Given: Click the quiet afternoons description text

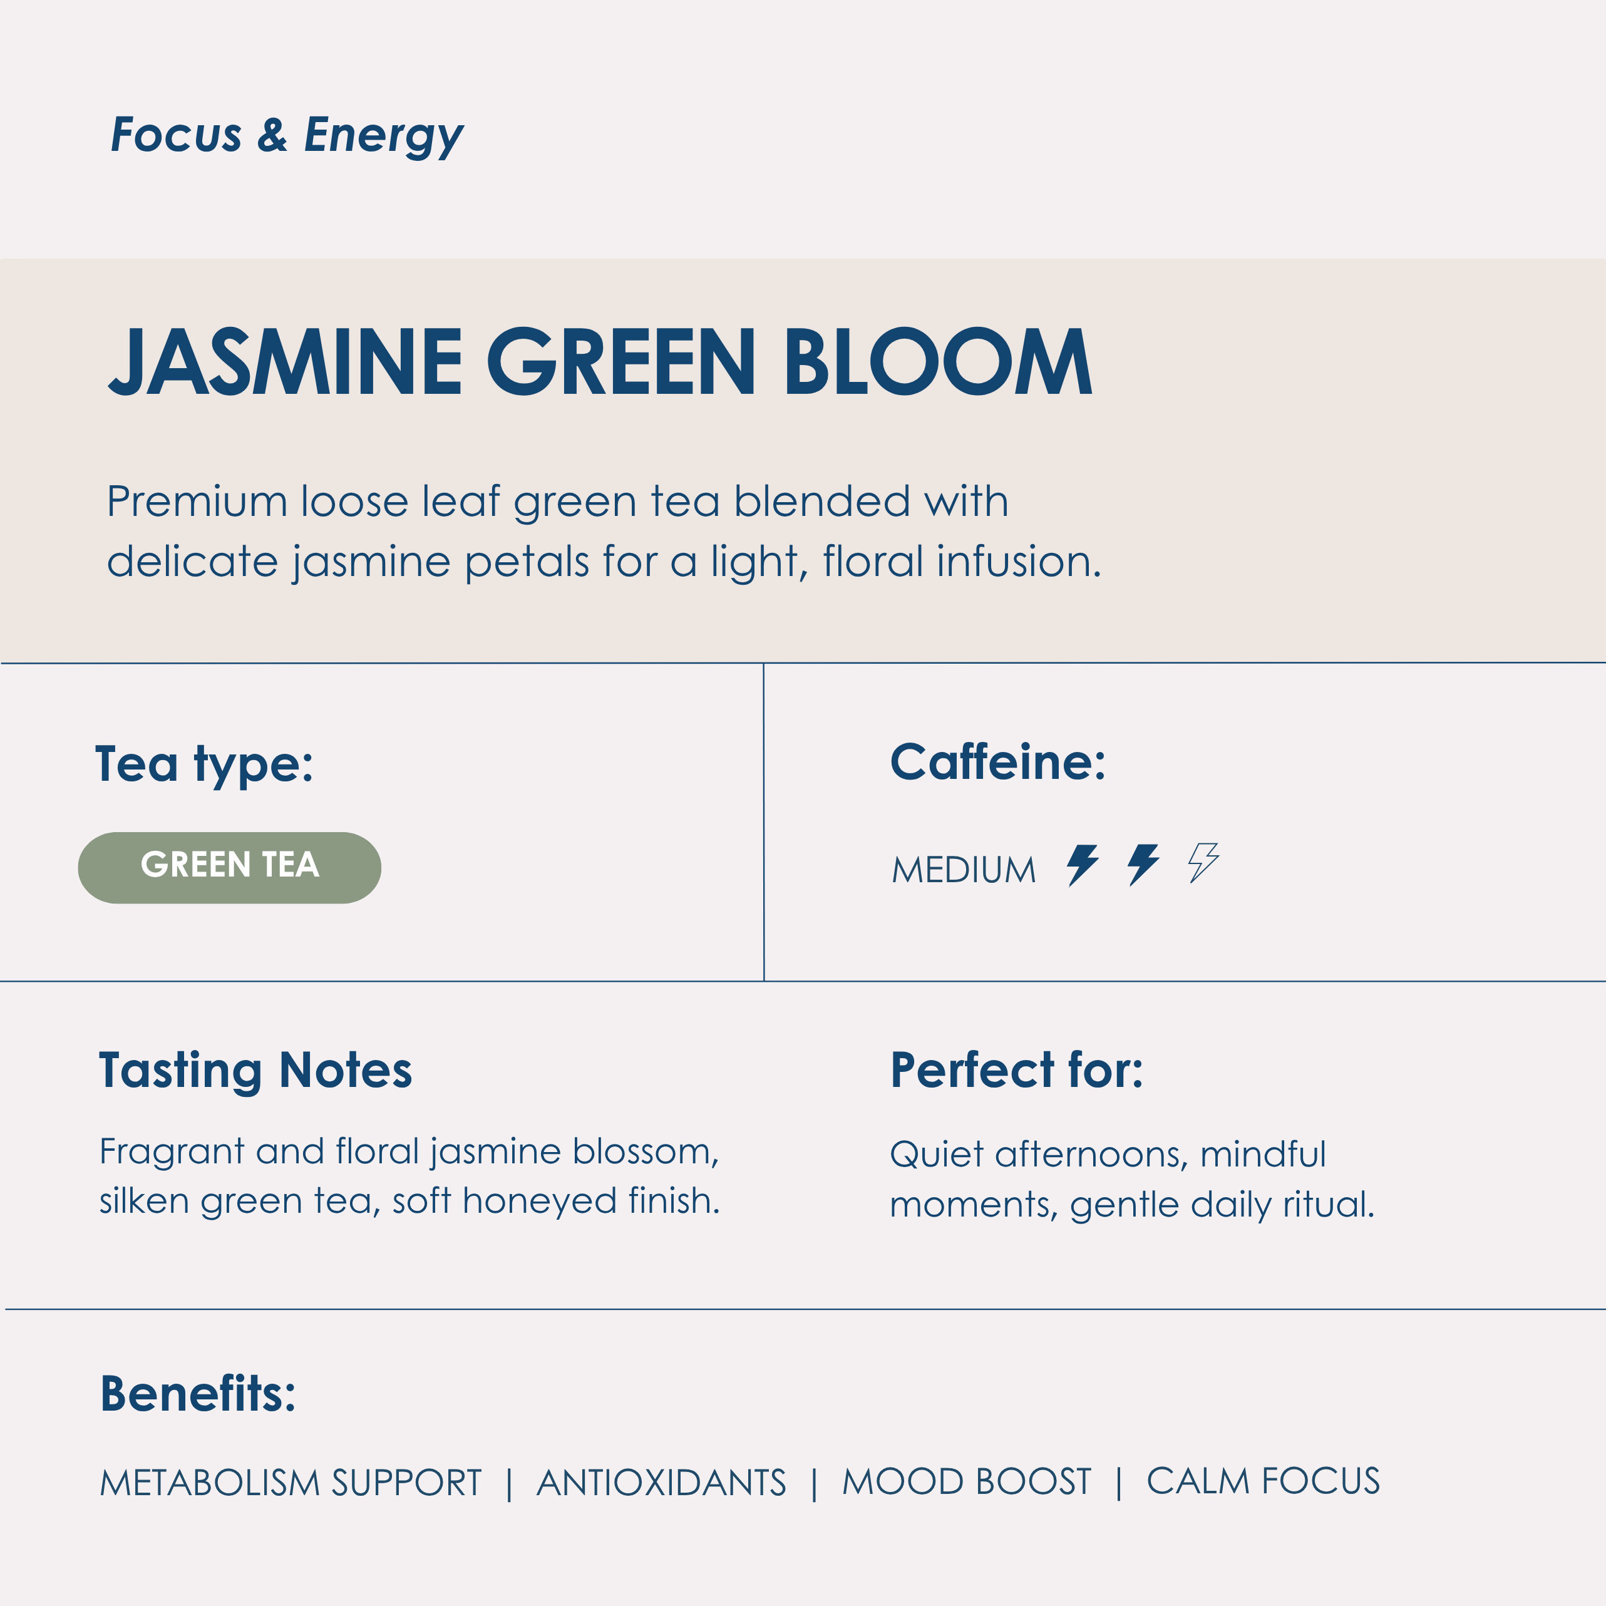Looking at the screenshot, I should [1131, 1179].
